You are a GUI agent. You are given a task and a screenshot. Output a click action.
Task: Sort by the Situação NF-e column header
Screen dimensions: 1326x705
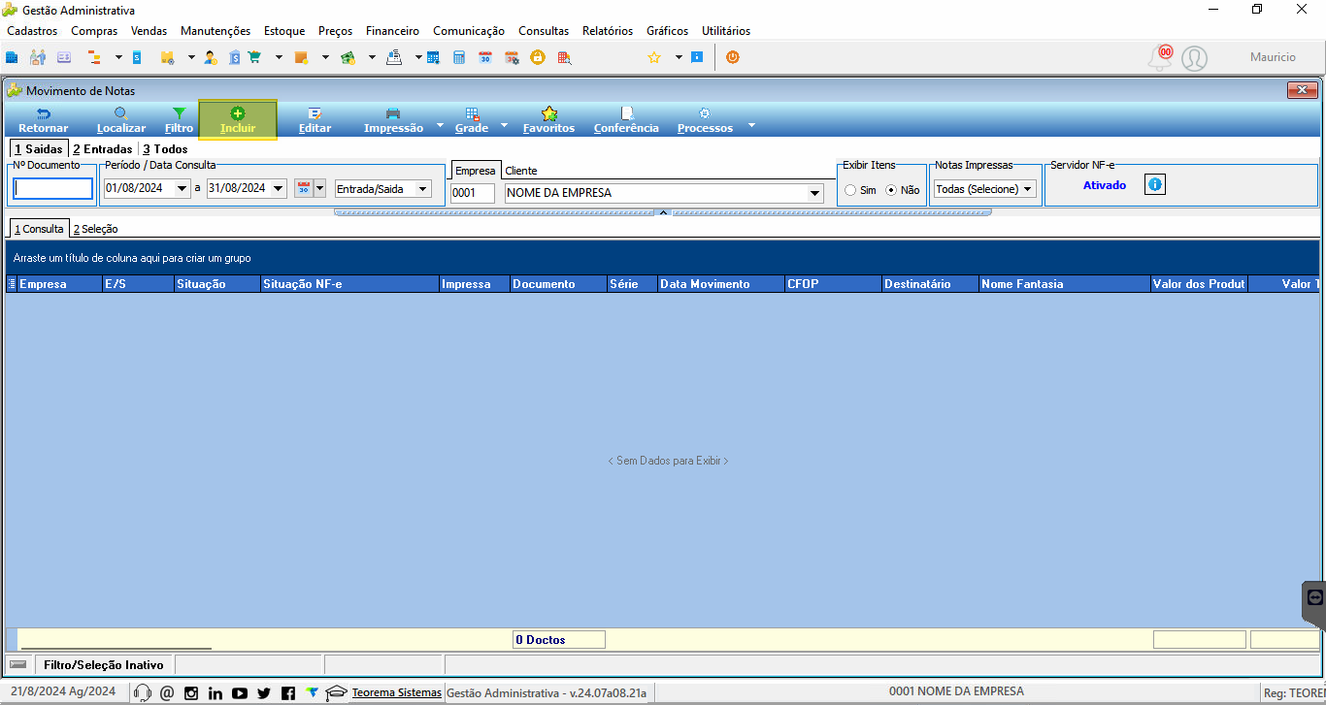point(349,284)
